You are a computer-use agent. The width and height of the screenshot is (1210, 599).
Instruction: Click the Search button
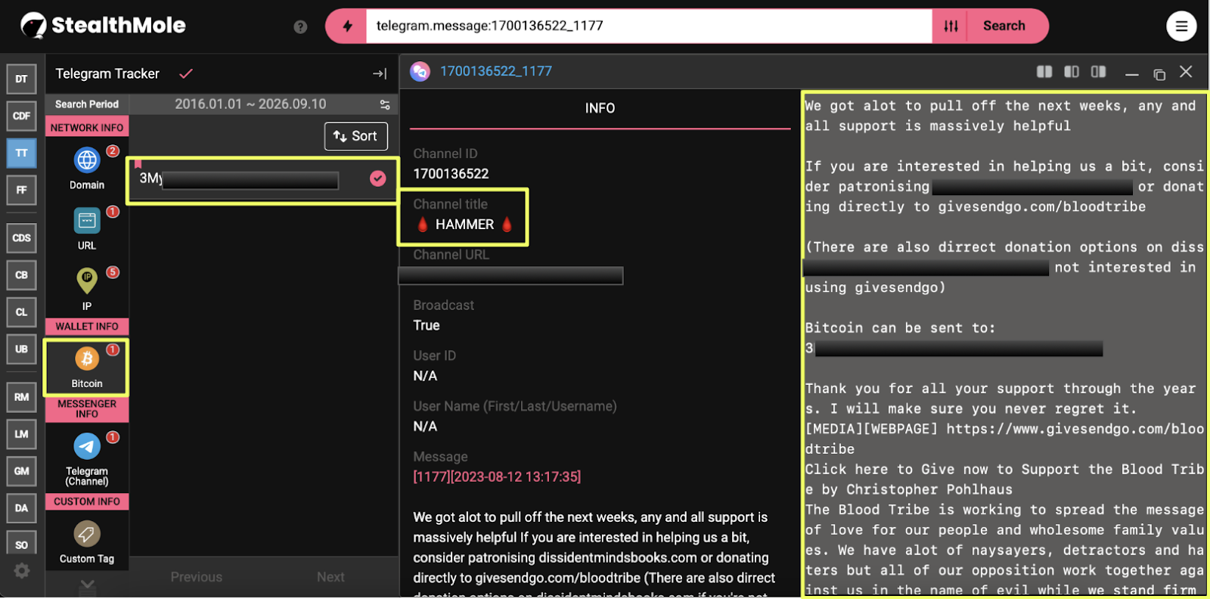tap(1004, 26)
